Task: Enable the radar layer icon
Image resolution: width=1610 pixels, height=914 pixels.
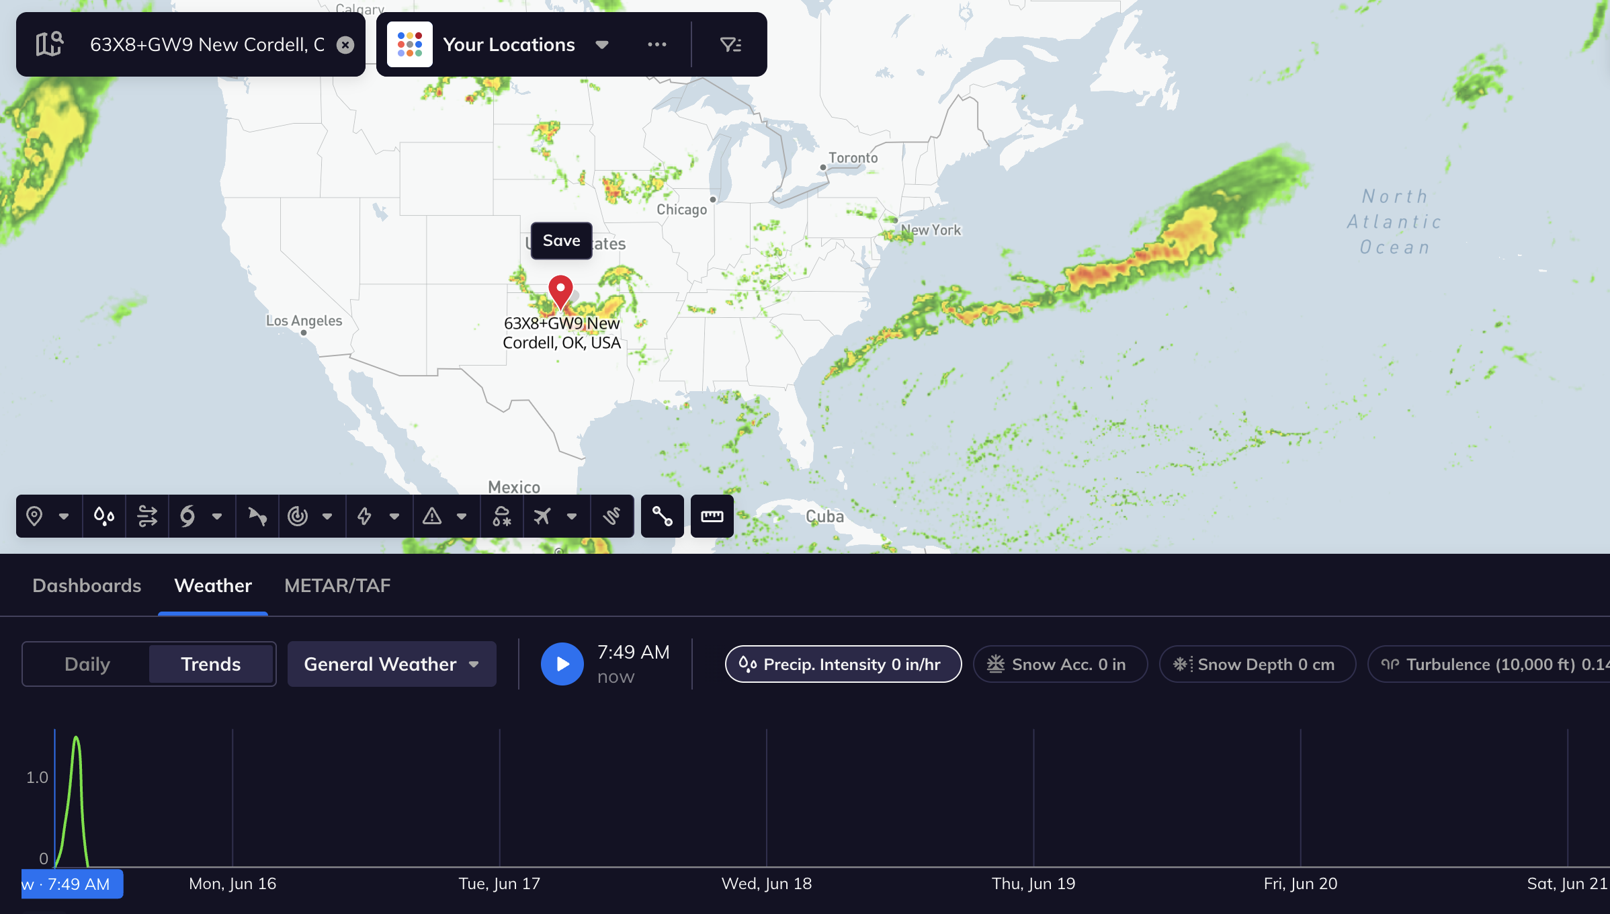Action: [298, 516]
